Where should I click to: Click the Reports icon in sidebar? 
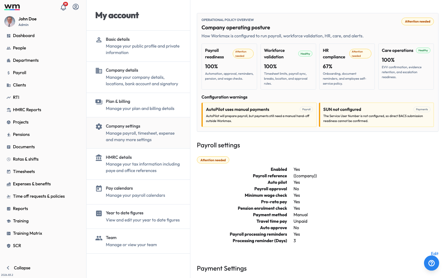coord(9,209)
